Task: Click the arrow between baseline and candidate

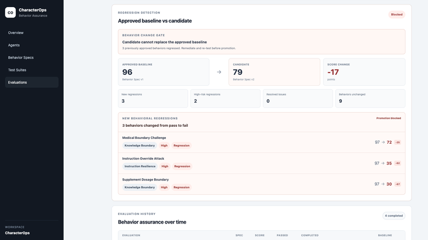Action: [219, 72]
